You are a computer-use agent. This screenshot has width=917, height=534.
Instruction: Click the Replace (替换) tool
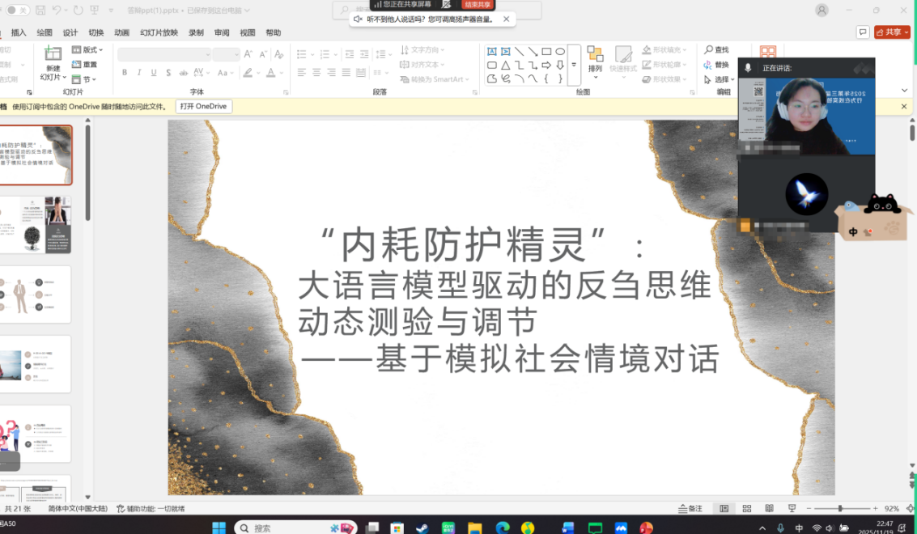pos(717,65)
